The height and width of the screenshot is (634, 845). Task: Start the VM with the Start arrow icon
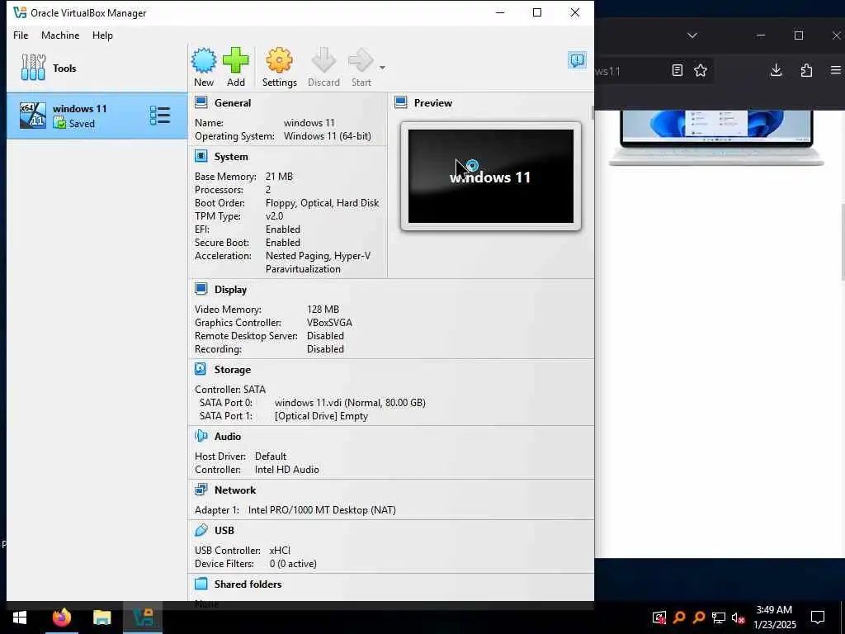(361, 60)
